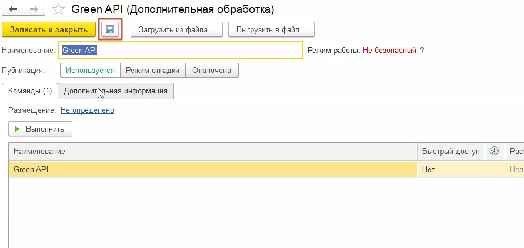Set publication to Отключена

point(212,70)
